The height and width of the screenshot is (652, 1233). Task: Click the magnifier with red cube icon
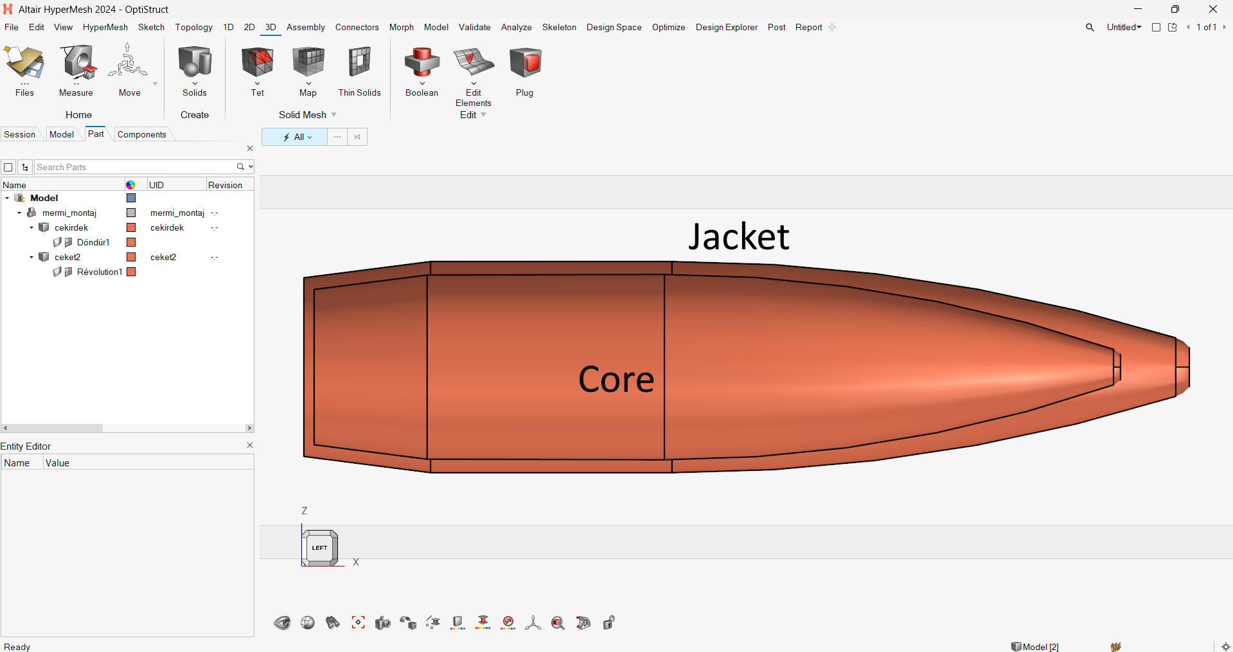tap(558, 622)
